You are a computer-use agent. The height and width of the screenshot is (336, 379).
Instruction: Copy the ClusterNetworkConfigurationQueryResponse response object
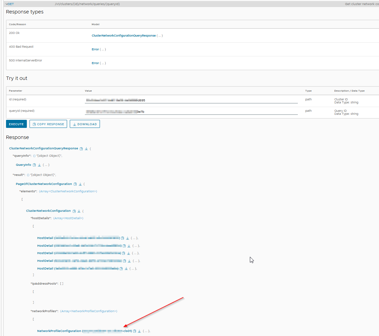(81, 148)
